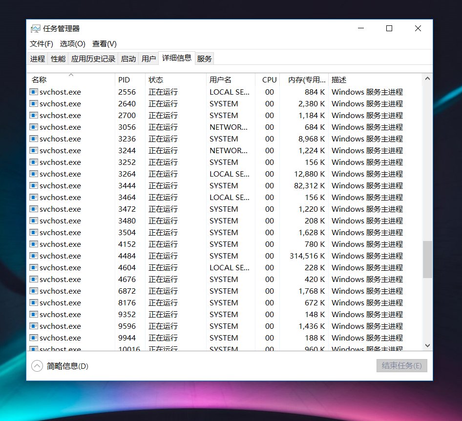Click the icon of svchost.exe PID 3472

34,209
